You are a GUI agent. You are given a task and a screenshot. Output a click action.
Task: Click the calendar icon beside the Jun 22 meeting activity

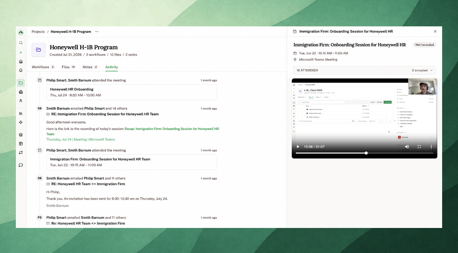[40, 150]
